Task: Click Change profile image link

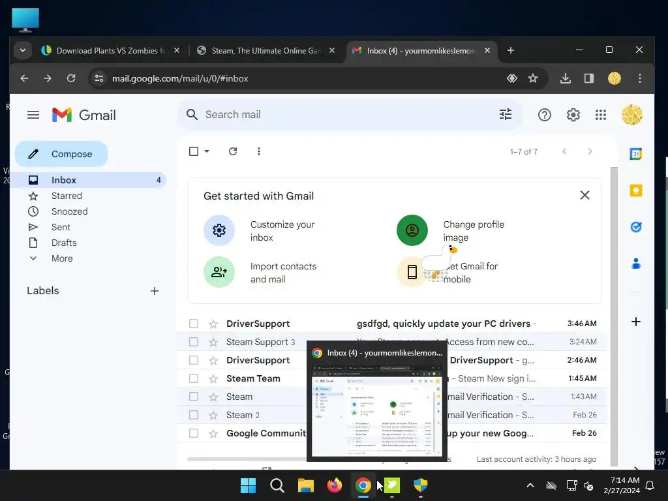Action: [x=474, y=231]
